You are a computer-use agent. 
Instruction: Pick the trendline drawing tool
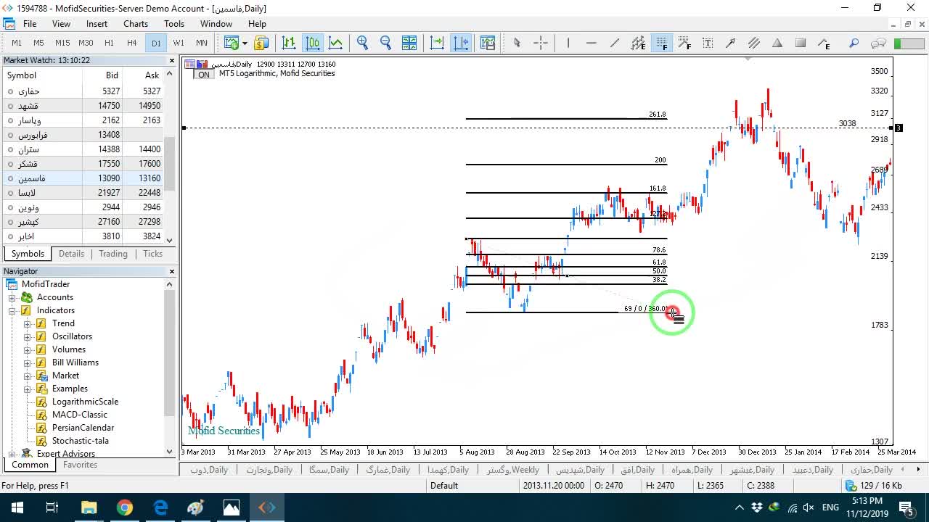[615, 43]
